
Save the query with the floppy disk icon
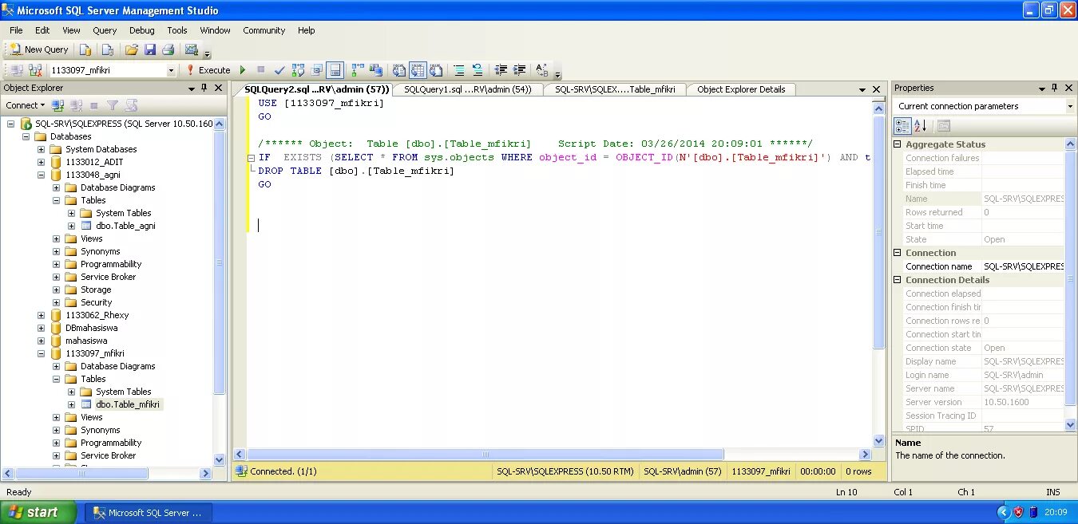click(149, 49)
